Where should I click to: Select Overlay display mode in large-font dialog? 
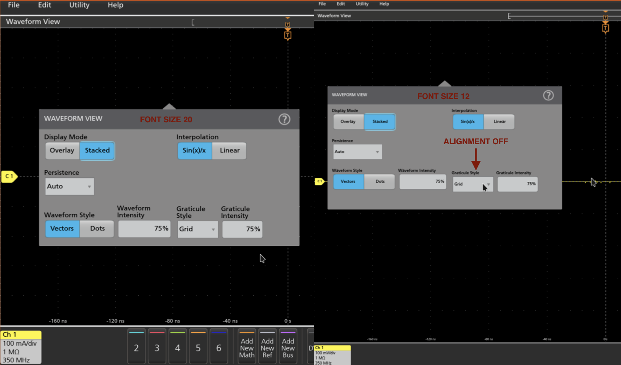(62, 151)
